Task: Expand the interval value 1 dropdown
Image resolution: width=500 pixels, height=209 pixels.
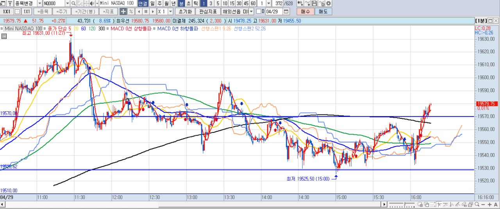Action: pos(268,4)
